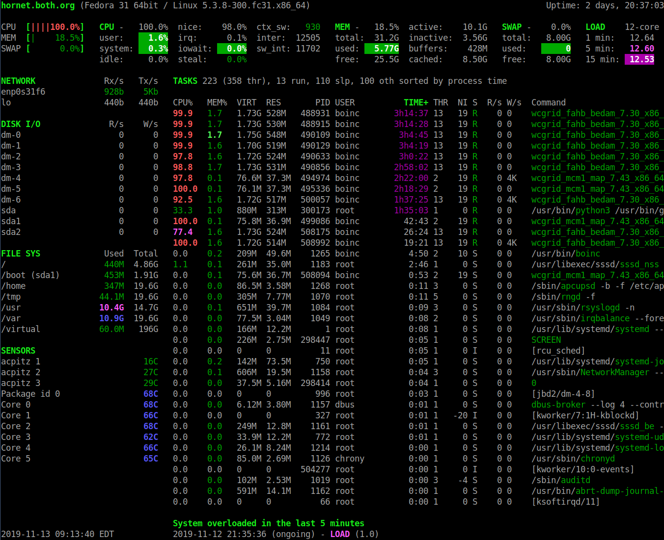Screen dimensions: 664x540
Task: Open the SENSORS section heading
Action: coord(18,351)
